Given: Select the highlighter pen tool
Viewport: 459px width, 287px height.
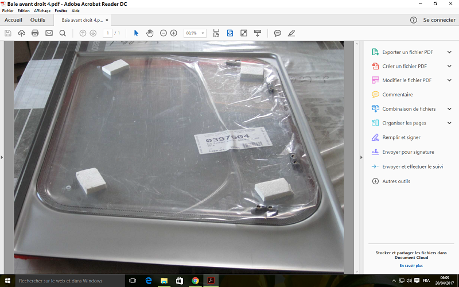Looking at the screenshot, I should [291, 33].
